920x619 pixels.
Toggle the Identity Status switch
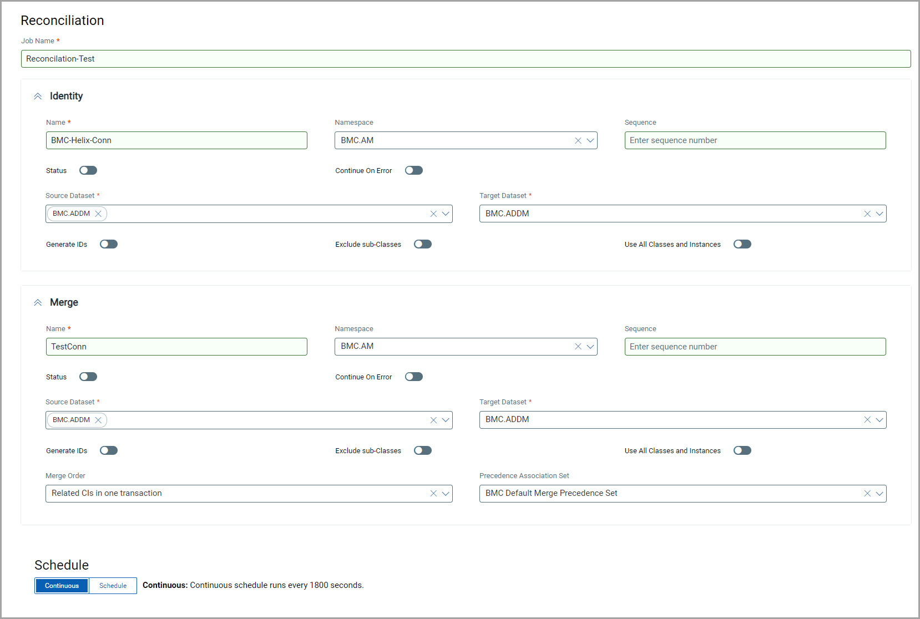pos(88,170)
